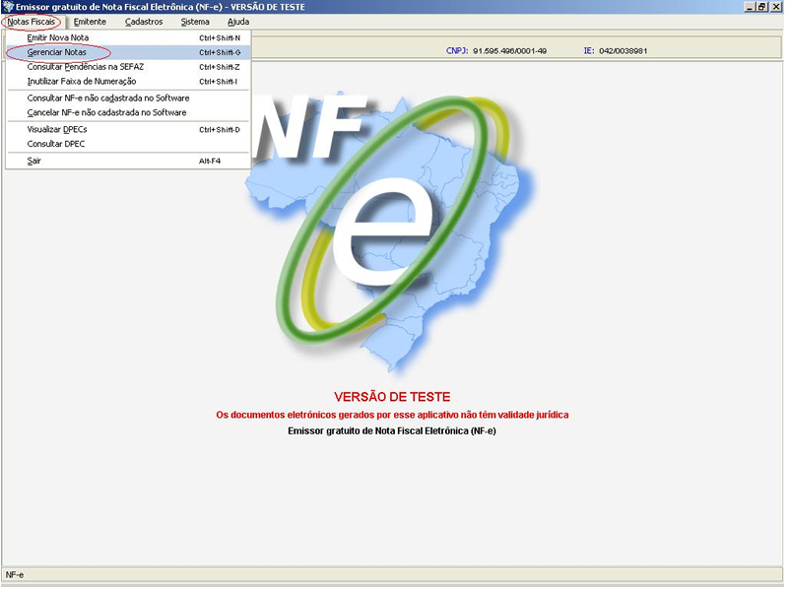Open the Notas Fiscais menu
Viewport: 788px width, 591px height.
[x=32, y=22]
